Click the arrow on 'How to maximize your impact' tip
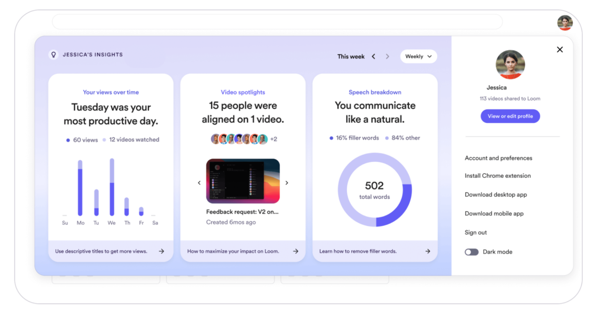This screenshot has height=315, width=608. coord(295,251)
